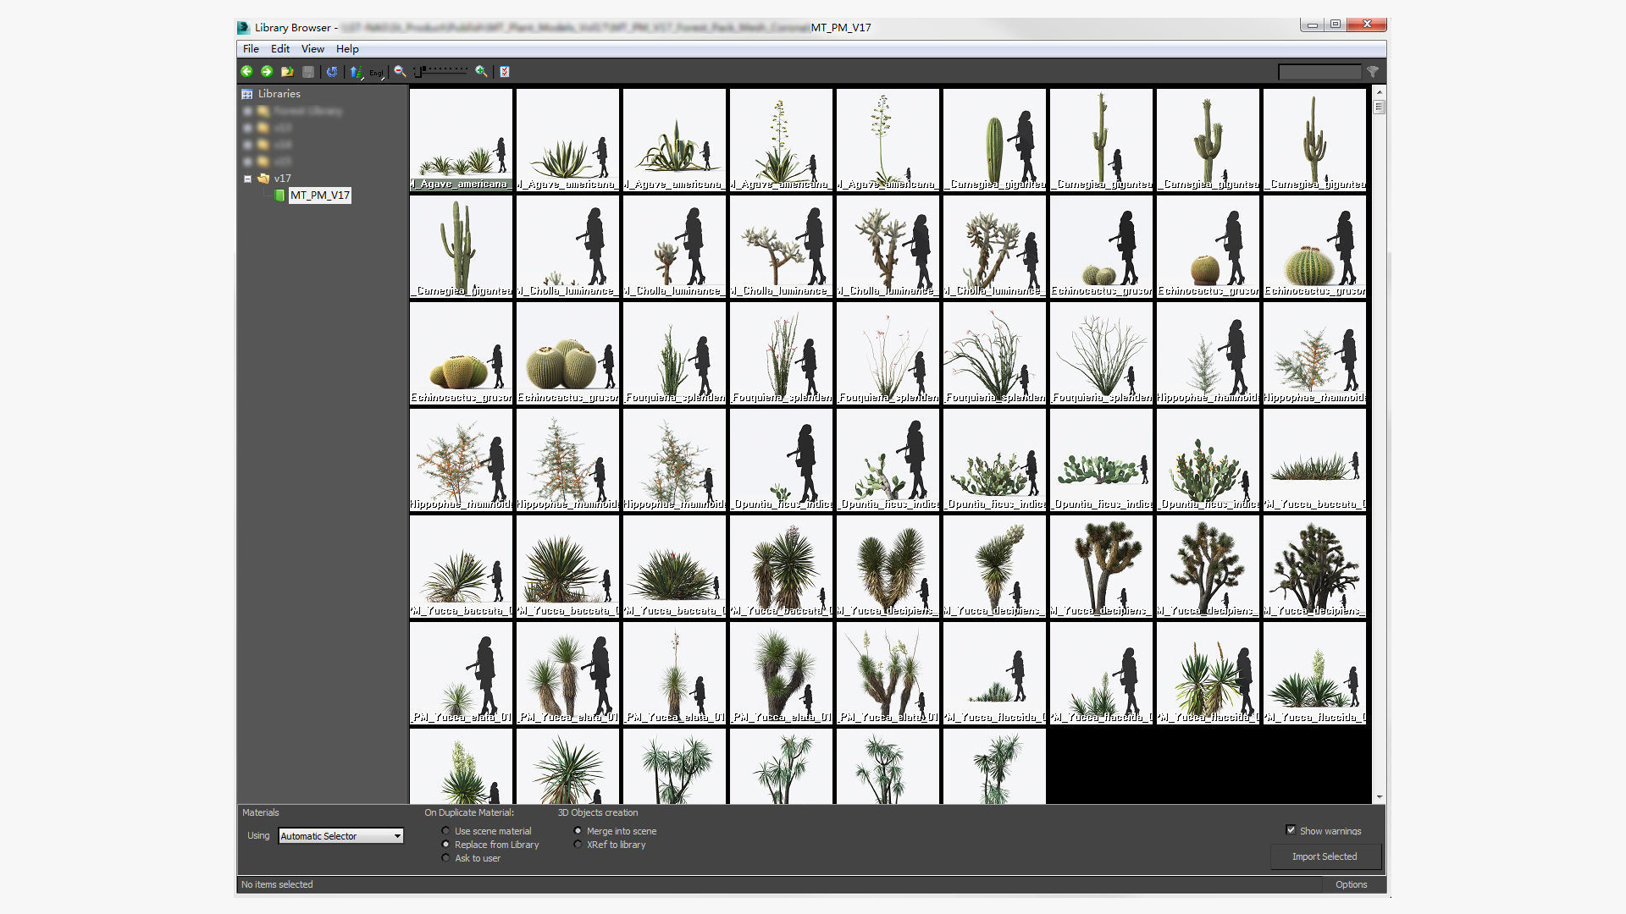Toggle the Show warnings checkbox
1626x914 pixels.
[1291, 830]
